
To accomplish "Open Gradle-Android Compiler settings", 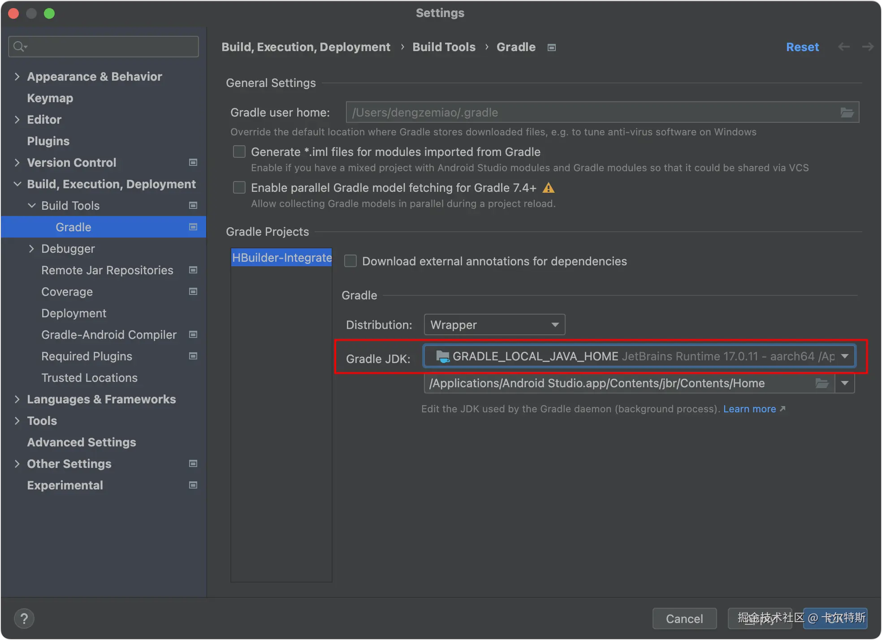I will click(109, 335).
